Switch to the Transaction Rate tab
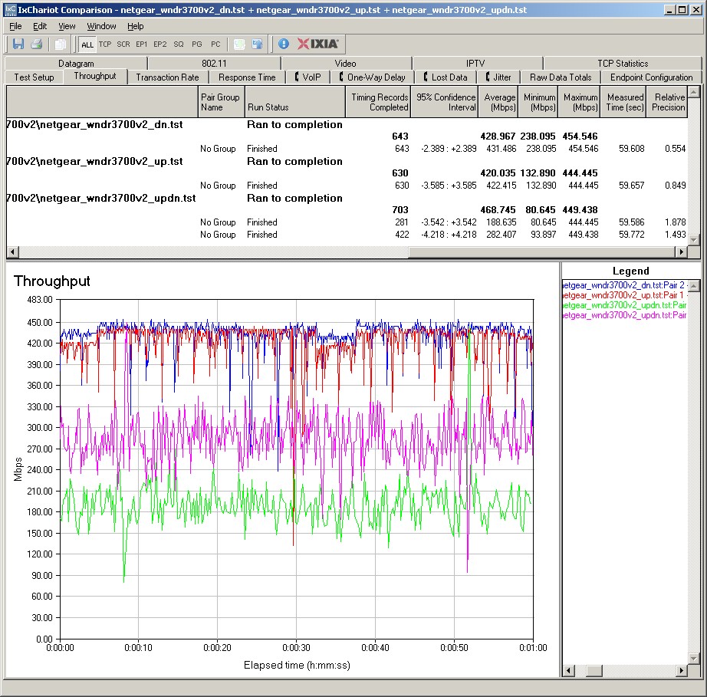This screenshot has width=707, height=697. (167, 77)
